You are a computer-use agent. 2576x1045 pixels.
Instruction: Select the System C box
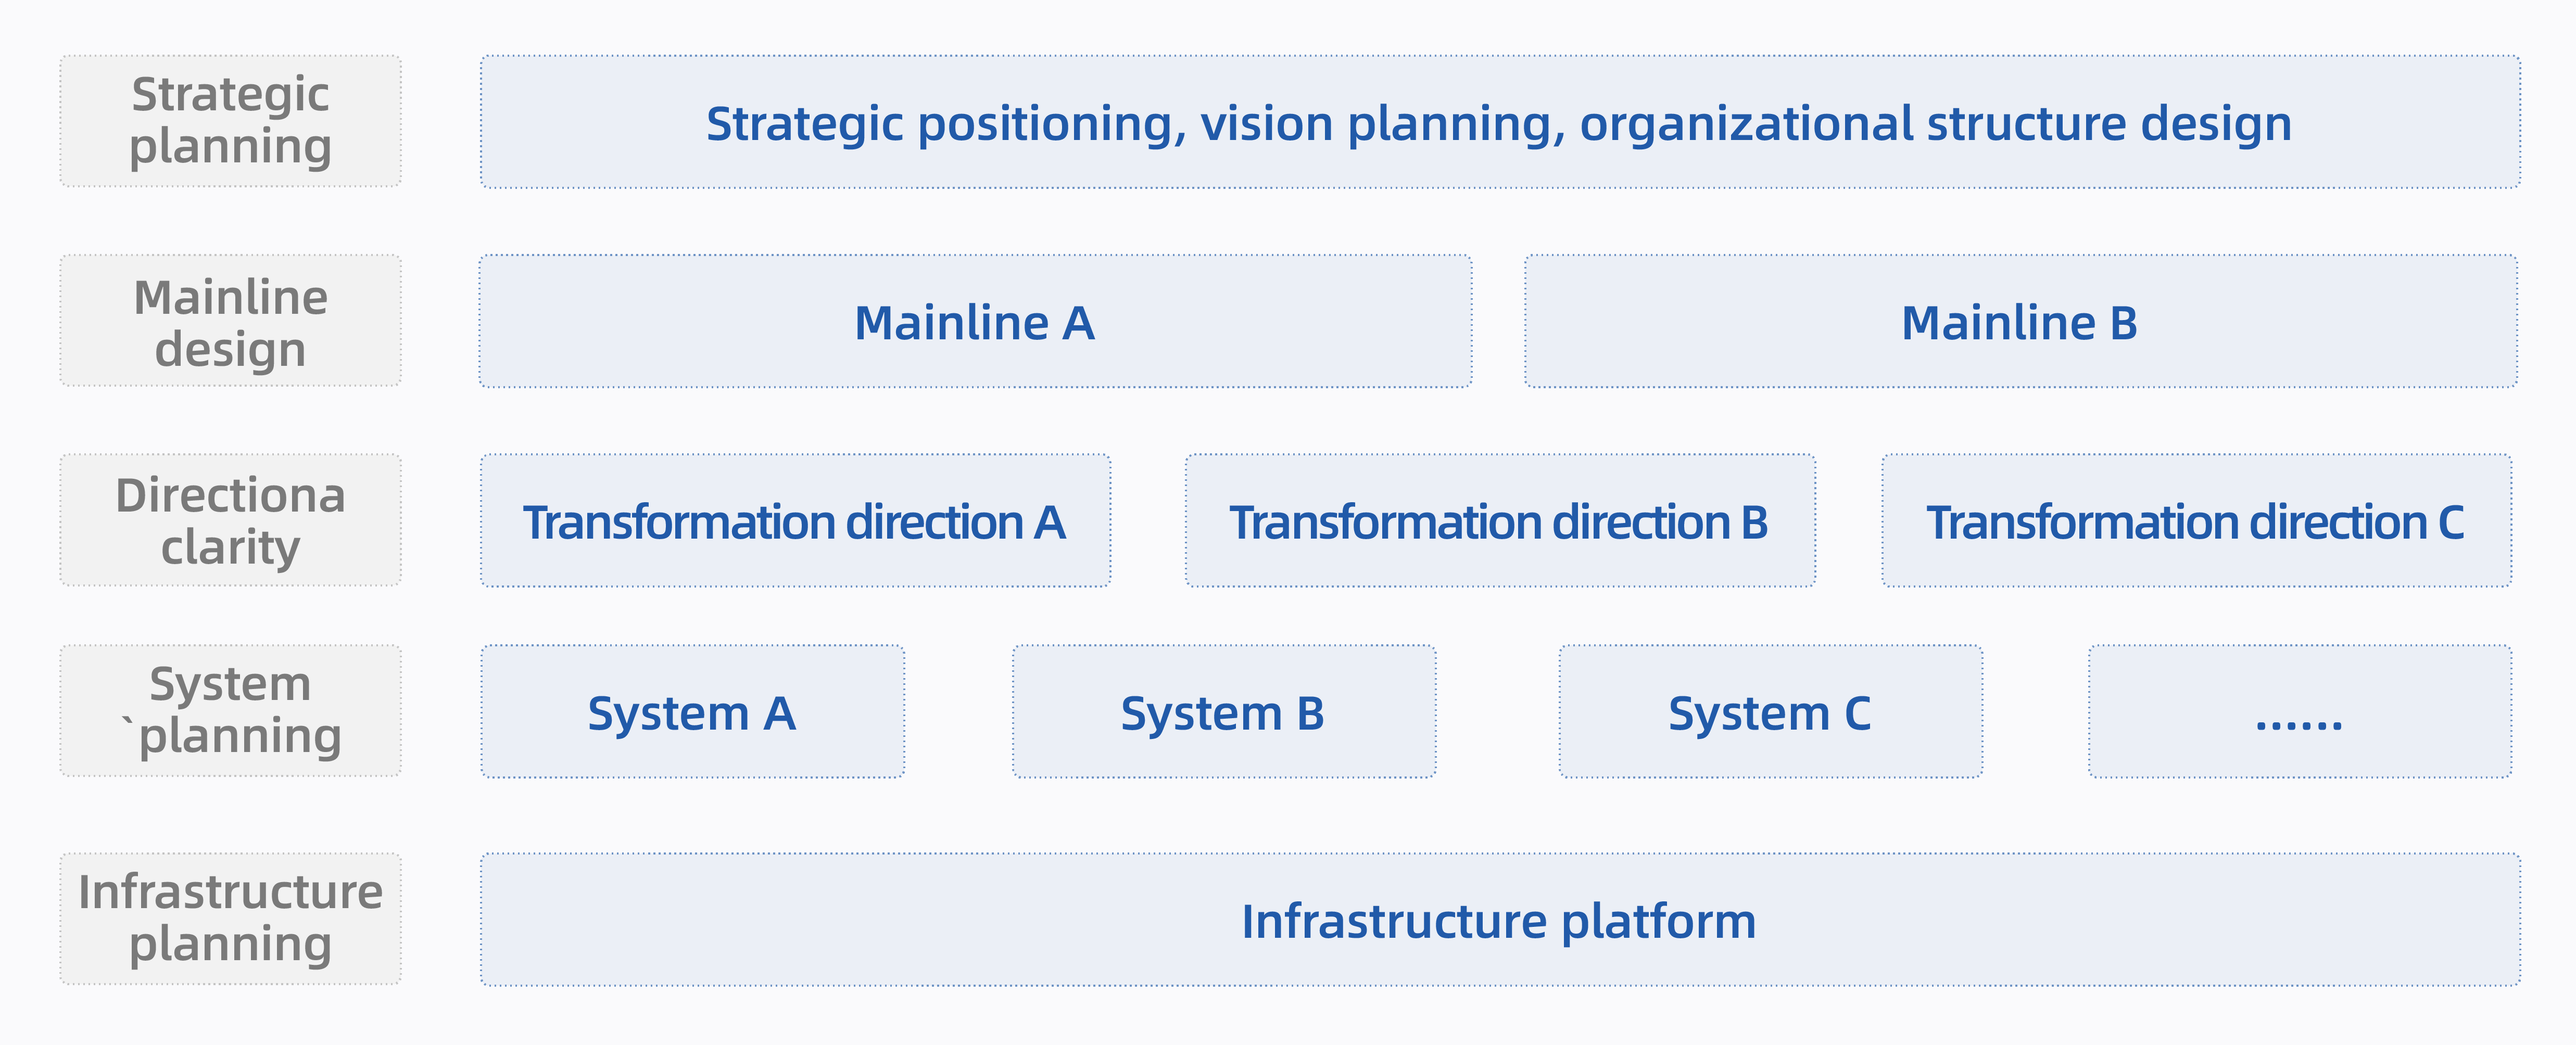[x=1771, y=711]
